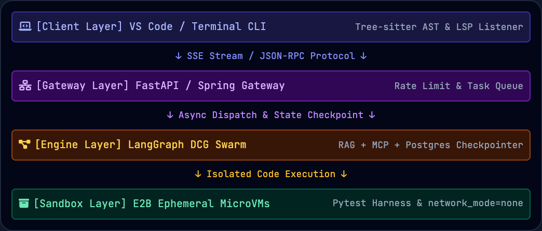542x231 pixels.
Task: Click the graph nodes icon in Engine Layer
Action: [x=24, y=145]
